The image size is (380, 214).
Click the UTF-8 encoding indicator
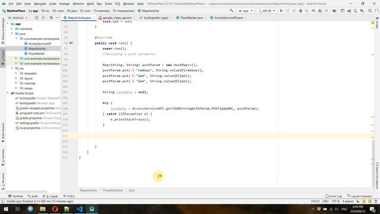point(335,202)
